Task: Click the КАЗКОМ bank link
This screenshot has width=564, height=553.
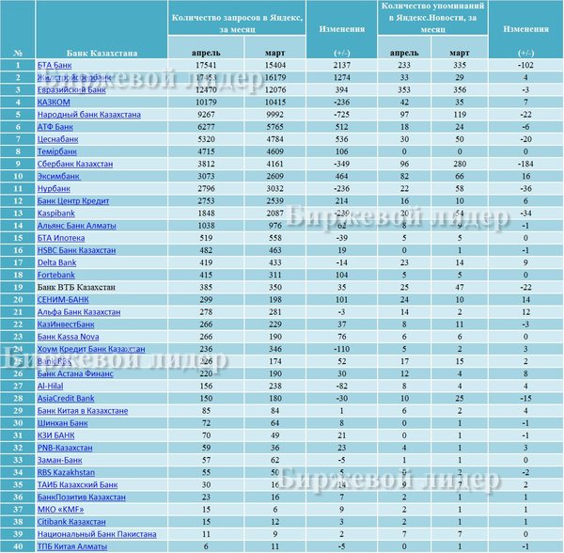Action: click(x=54, y=103)
